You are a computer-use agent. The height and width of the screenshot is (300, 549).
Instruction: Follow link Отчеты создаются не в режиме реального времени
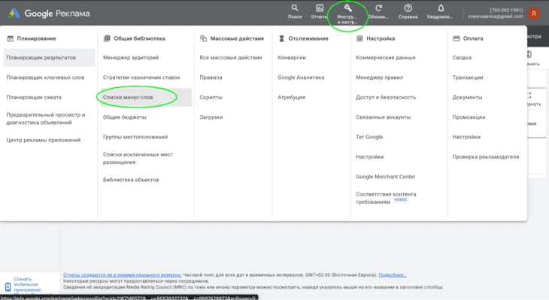pos(122,274)
